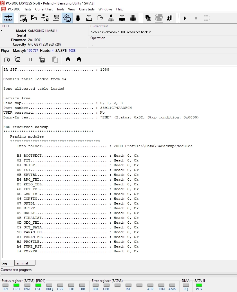Click the BSY status indicator
This screenshot has width=237, height=292.
(5, 285)
